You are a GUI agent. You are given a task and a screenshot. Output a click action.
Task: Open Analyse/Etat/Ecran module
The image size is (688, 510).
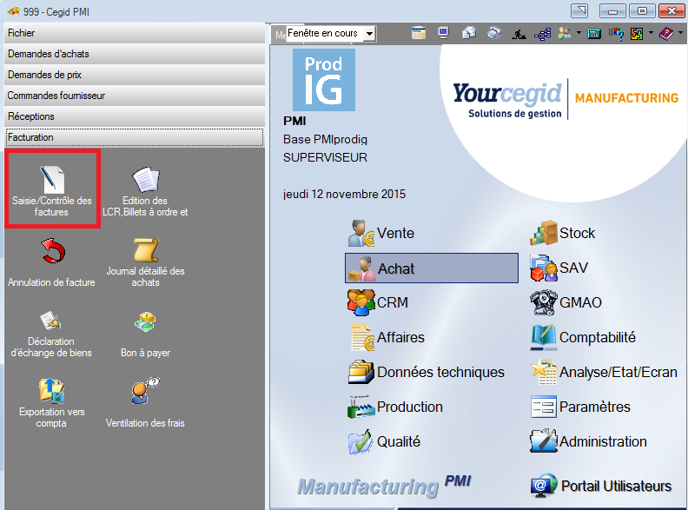[x=604, y=372]
